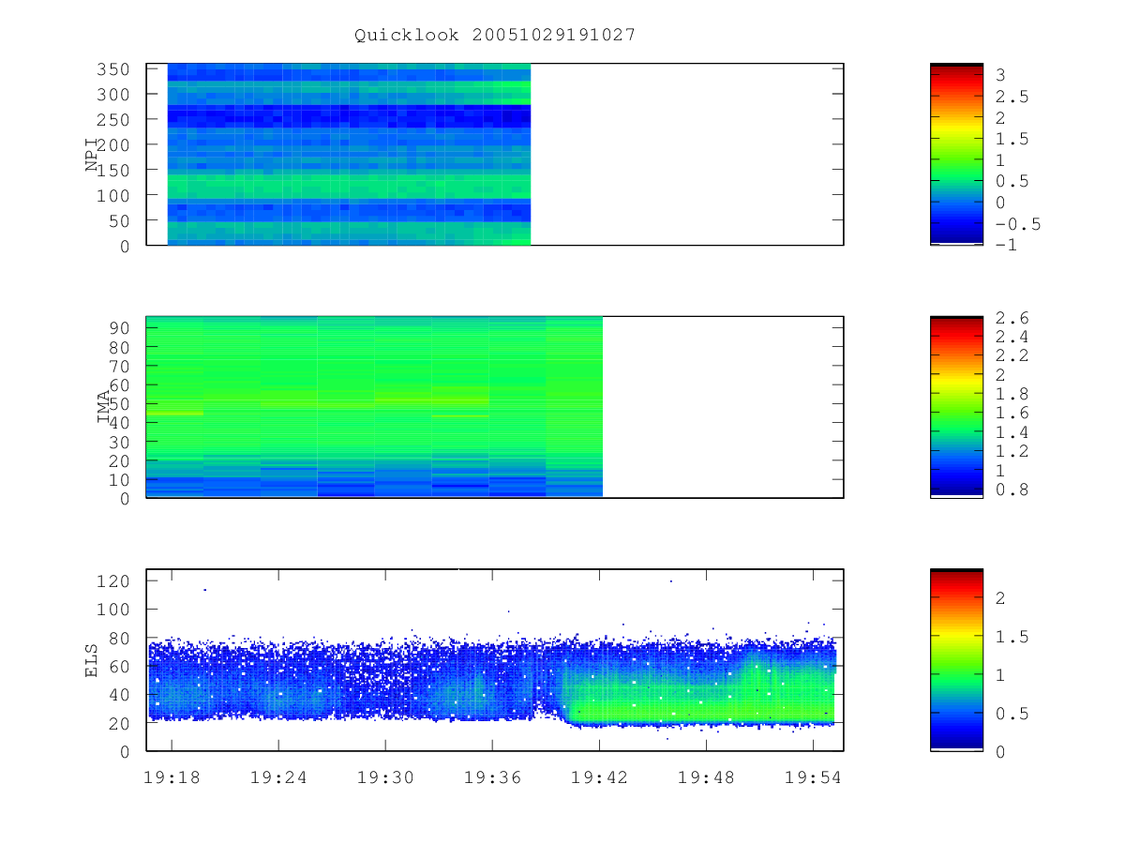
Task: Click the IMA axis label
Action: coord(103,407)
